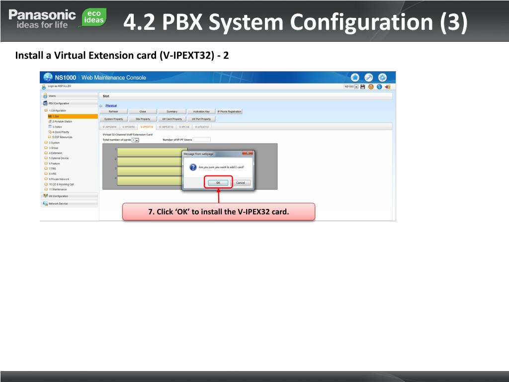This screenshot has width=509, height=382.
Task: Select virtual card slot 3
Action: pyautogui.click(x=150, y=171)
